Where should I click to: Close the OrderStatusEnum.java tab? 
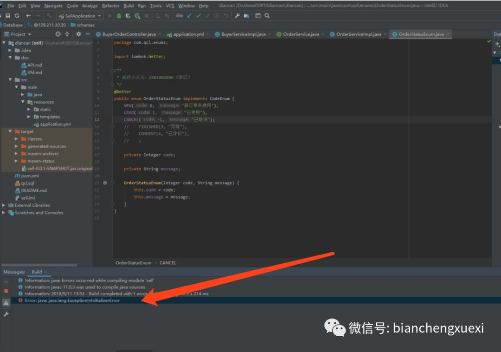tap(448, 34)
